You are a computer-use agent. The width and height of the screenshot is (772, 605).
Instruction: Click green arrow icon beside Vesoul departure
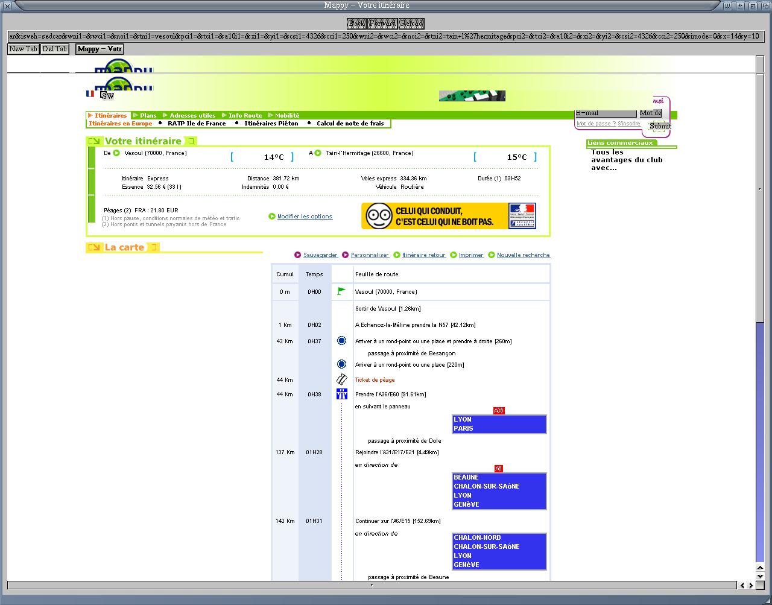[116, 153]
